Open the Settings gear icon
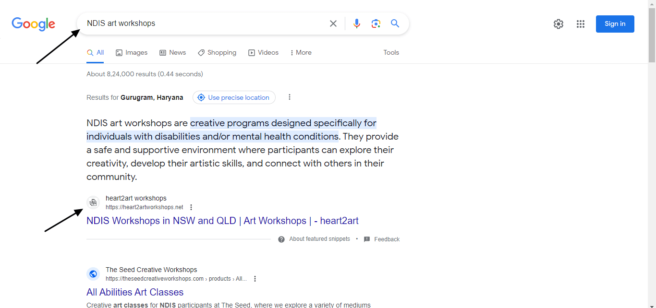 tap(558, 24)
